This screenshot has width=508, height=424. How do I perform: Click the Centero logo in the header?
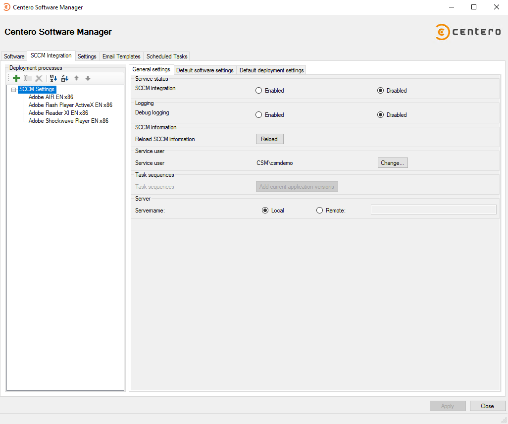468,32
